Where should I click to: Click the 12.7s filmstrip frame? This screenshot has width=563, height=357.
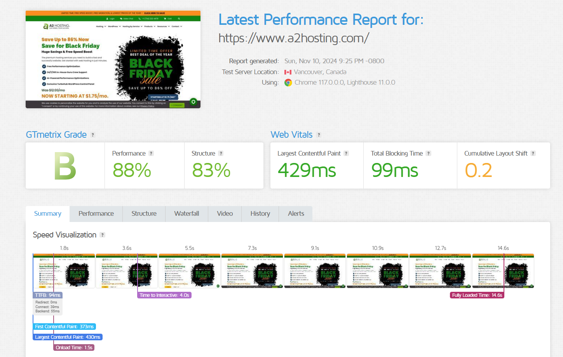click(x=440, y=271)
